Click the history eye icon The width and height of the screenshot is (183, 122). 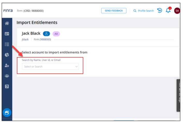pyautogui.click(x=159, y=11)
